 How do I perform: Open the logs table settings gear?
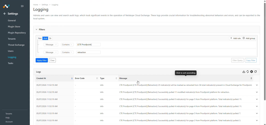click(251, 71)
